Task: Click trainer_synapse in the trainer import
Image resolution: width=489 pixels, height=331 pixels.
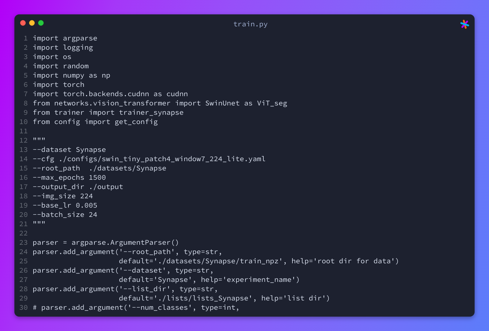Action: (x=151, y=113)
